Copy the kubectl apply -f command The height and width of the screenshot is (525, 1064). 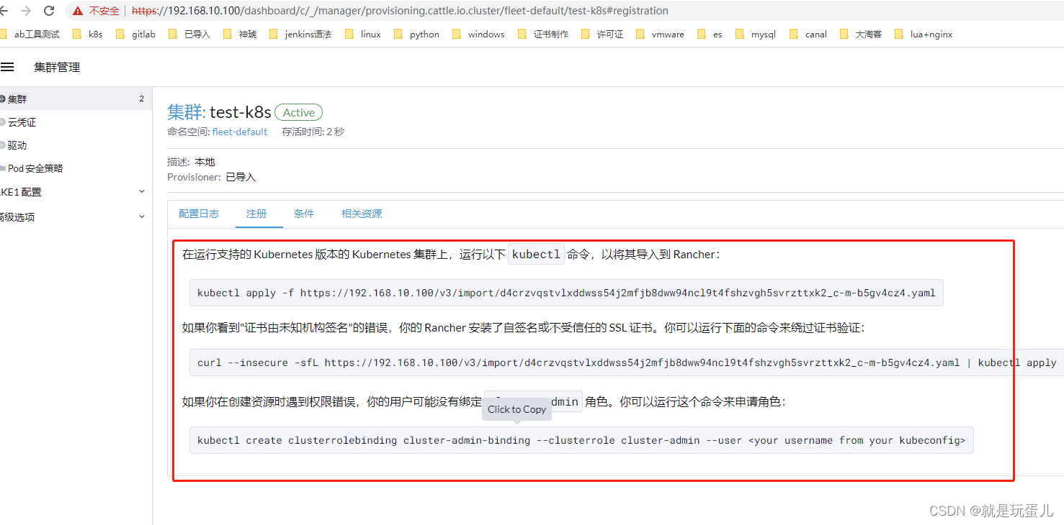click(x=566, y=293)
